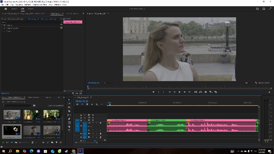
Task: Go to In point in Program Monitor
Action: point(169,92)
